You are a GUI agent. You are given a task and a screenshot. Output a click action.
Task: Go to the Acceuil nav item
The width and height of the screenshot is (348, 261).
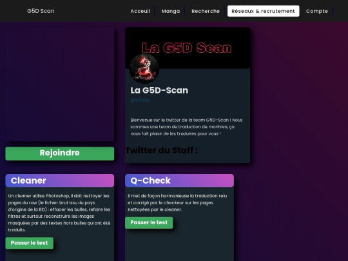(140, 11)
